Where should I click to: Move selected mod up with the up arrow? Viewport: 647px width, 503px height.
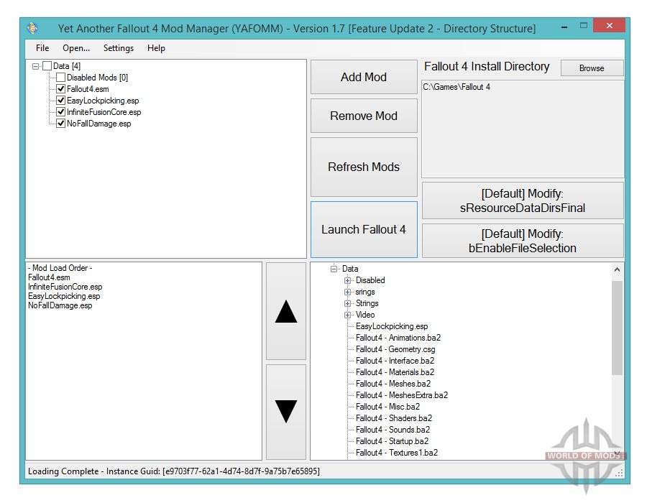(286, 311)
